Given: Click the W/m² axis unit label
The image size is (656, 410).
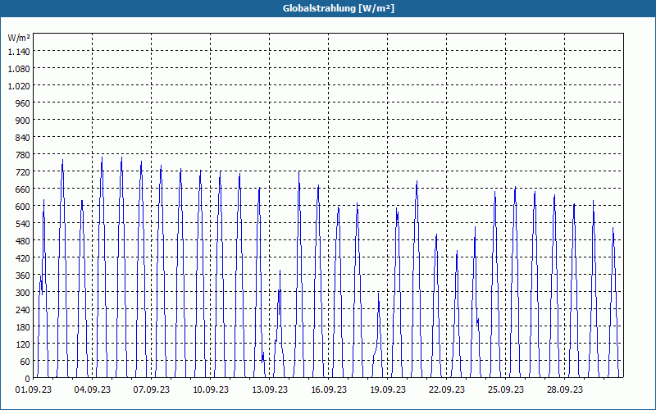Looking at the screenshot, I should pos(19,38).
